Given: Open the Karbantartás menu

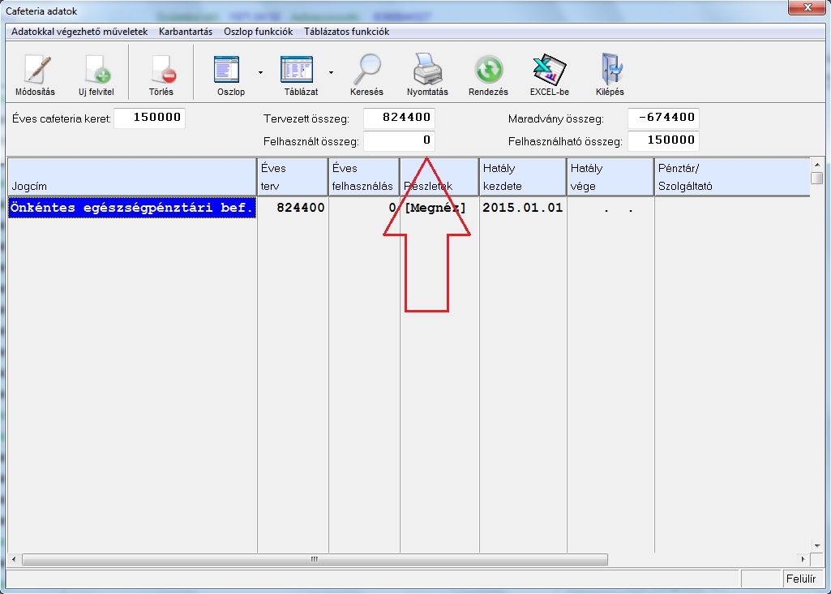Looking at the screenshot, I should click(x=186, y=32).
